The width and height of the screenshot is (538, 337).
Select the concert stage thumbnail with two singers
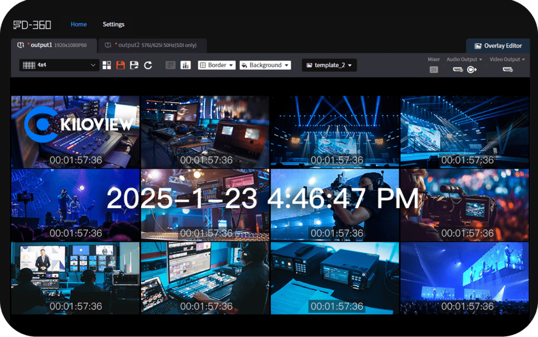pyautogui.click(x=75, y=204)
